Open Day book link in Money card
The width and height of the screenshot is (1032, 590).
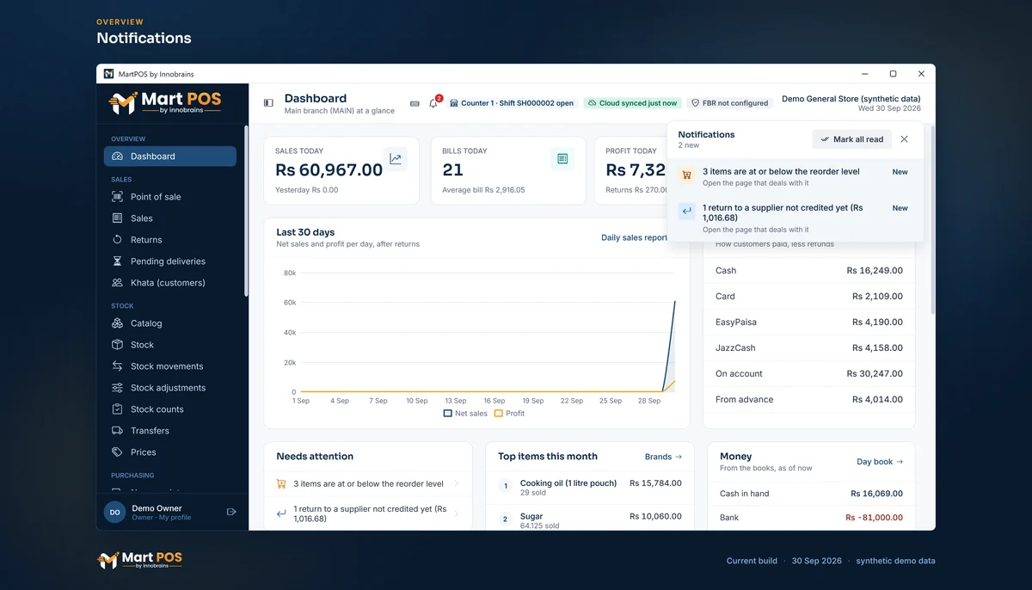pyautogui.click(x=880, y=462)
